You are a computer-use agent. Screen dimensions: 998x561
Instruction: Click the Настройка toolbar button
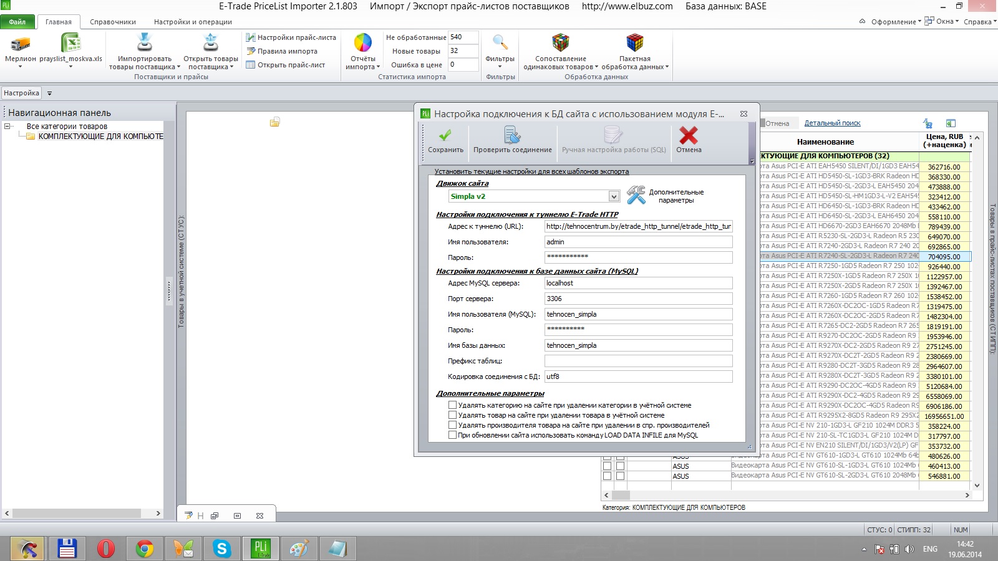[21, 93]
